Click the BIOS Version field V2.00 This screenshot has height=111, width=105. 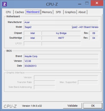[61, 61]
